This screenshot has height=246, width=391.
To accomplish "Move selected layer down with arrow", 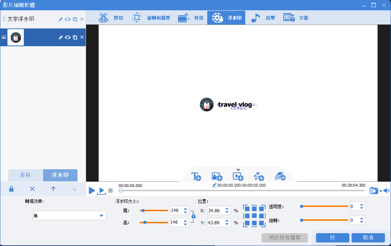I will pyautogui.click(x=75, y=189).
